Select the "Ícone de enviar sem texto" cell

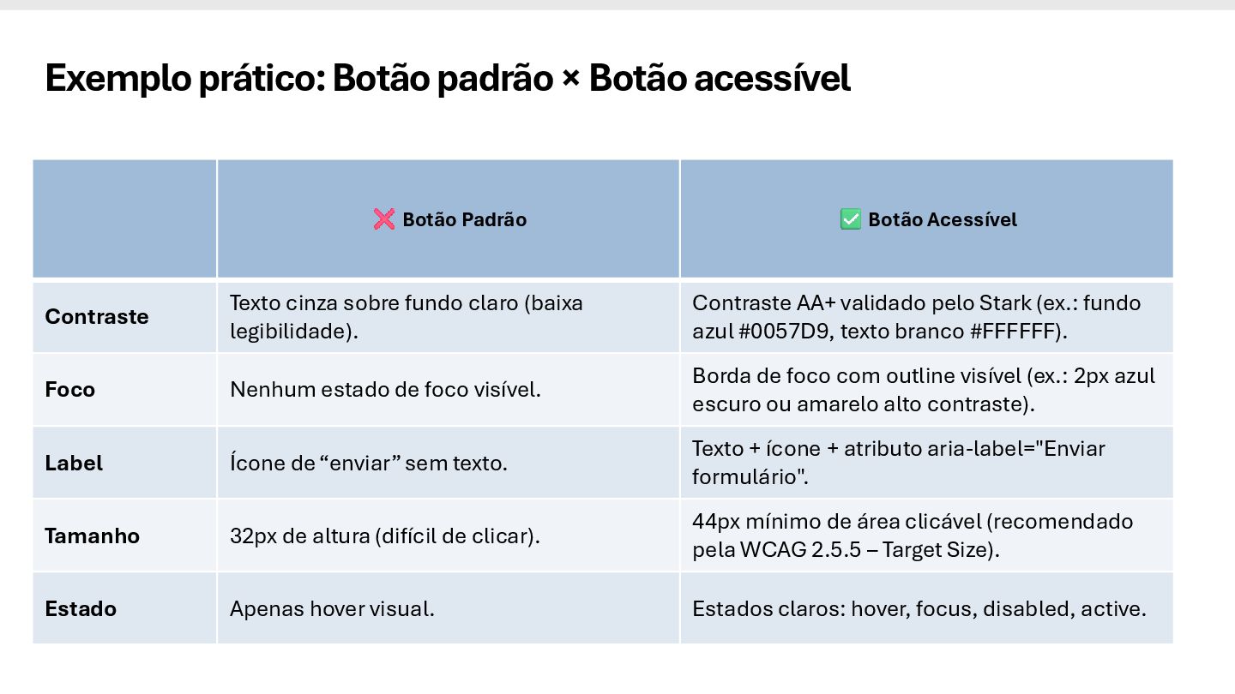tap(369, 464)
